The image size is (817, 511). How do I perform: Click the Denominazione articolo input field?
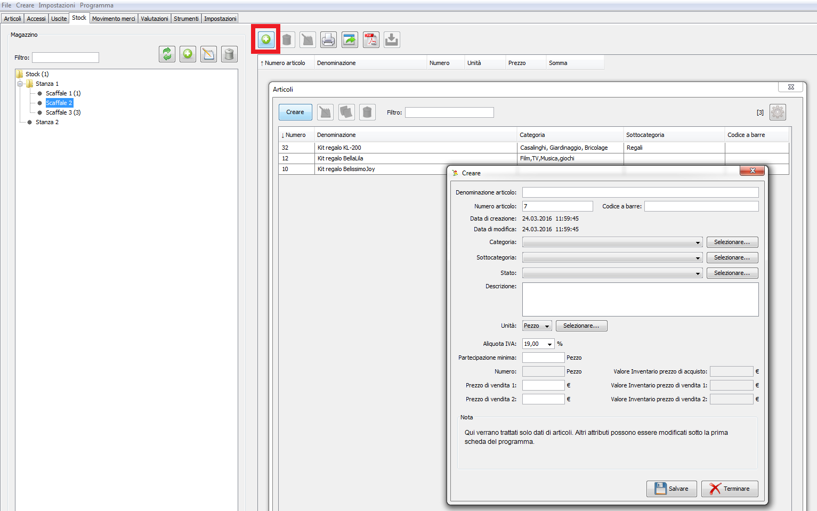pos(640,192)
